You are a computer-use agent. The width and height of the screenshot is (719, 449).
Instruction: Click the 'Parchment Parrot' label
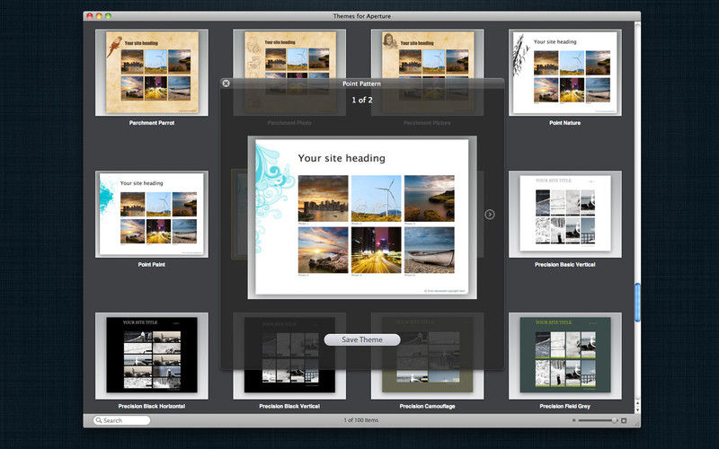click(152, 123)
